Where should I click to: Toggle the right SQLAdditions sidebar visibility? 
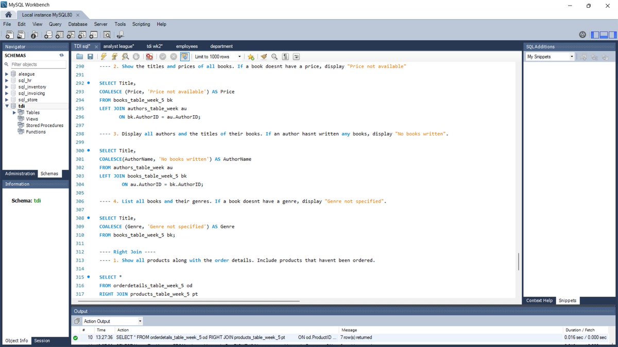(612, 35)
